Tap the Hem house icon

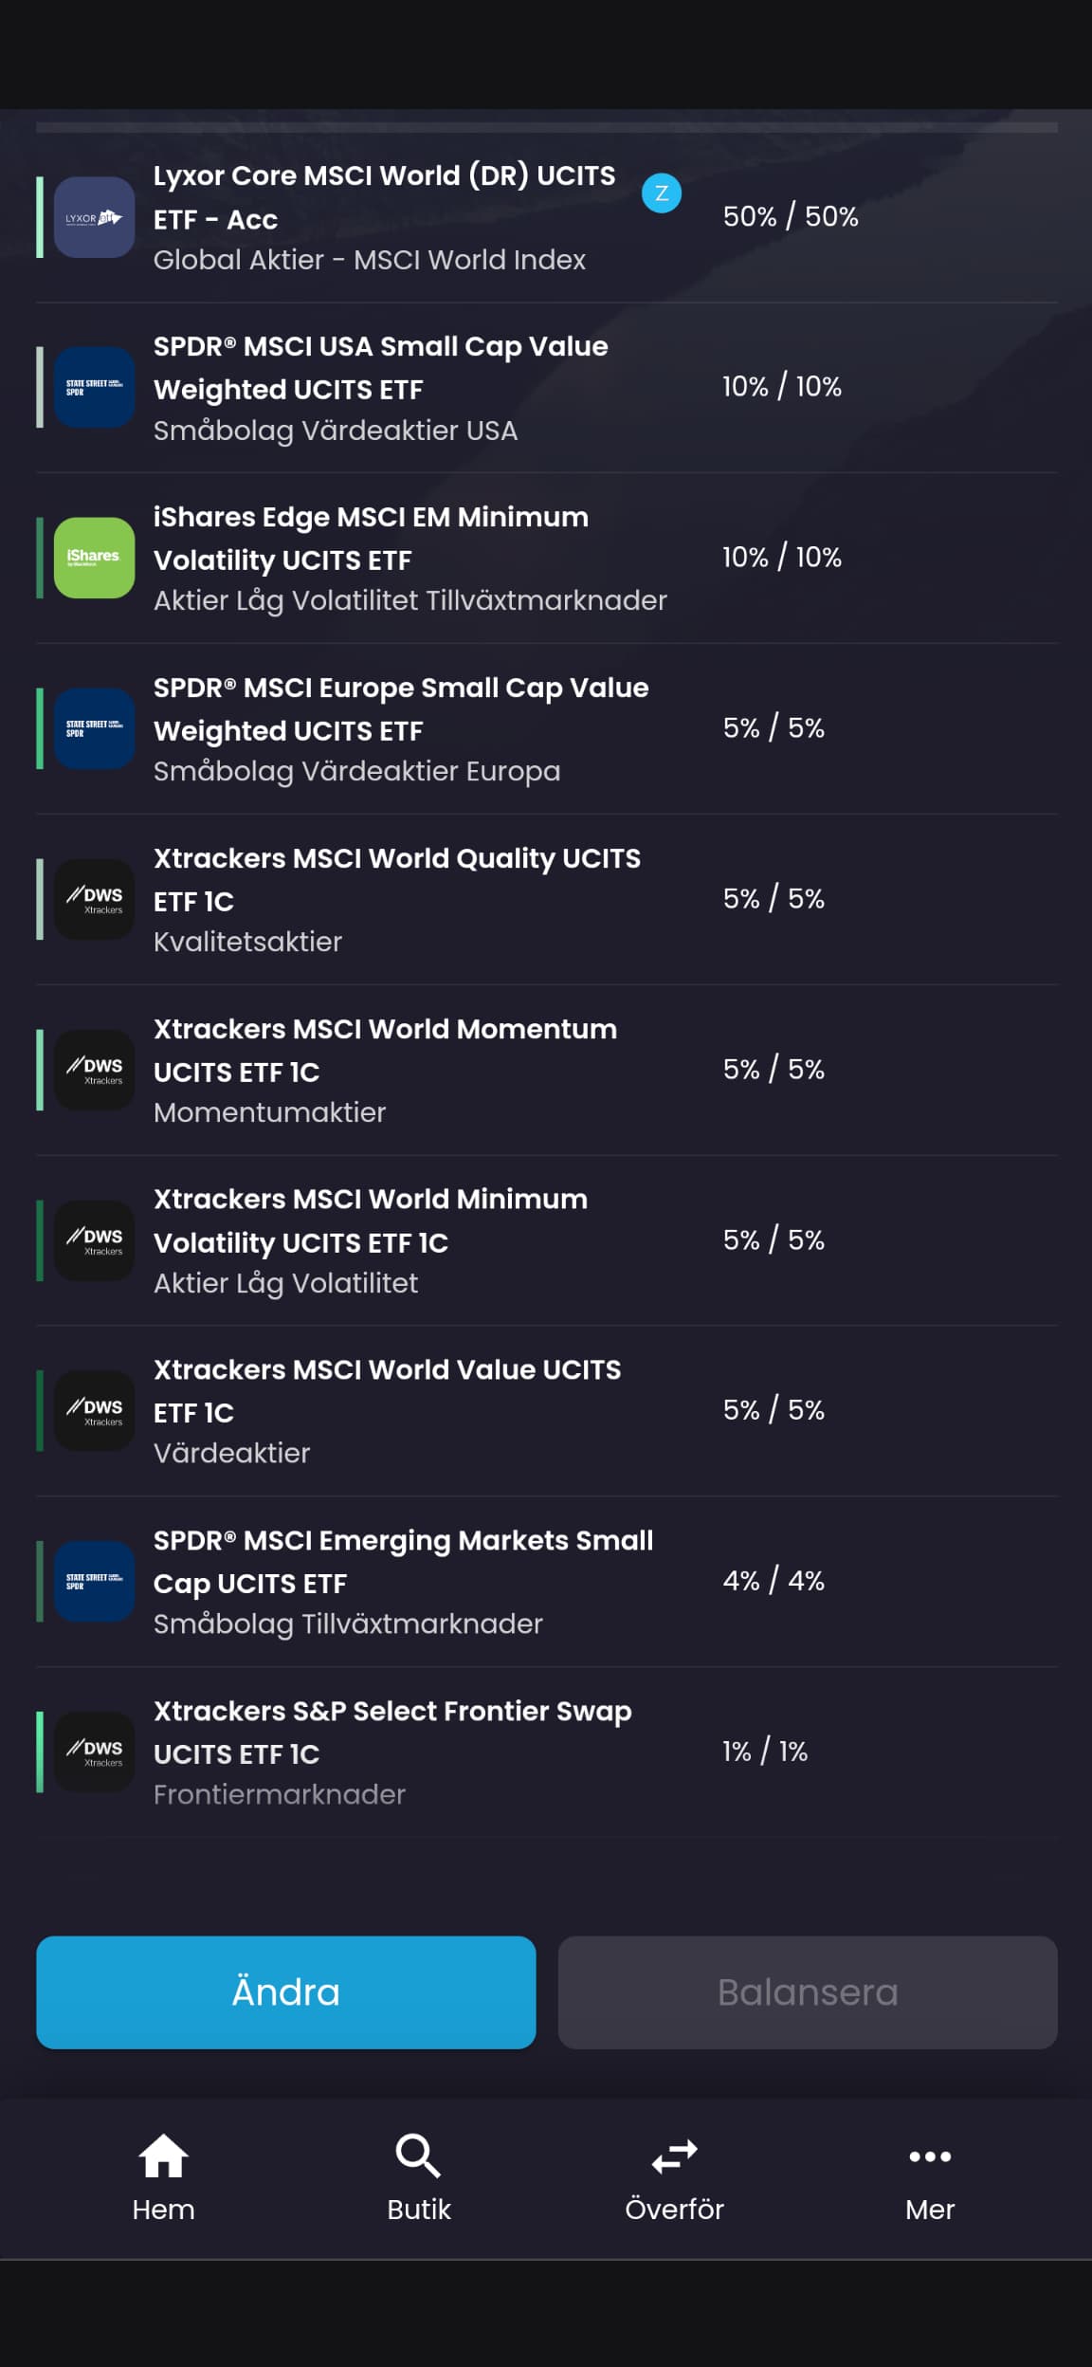pyautogui.click(x=163, y=2157)
